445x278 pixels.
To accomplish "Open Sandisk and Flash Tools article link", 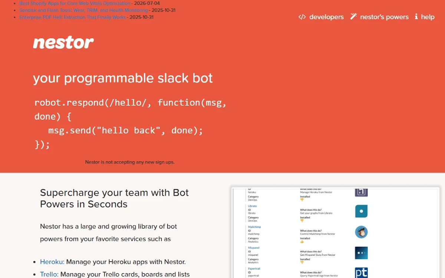I will coord(83,10).
